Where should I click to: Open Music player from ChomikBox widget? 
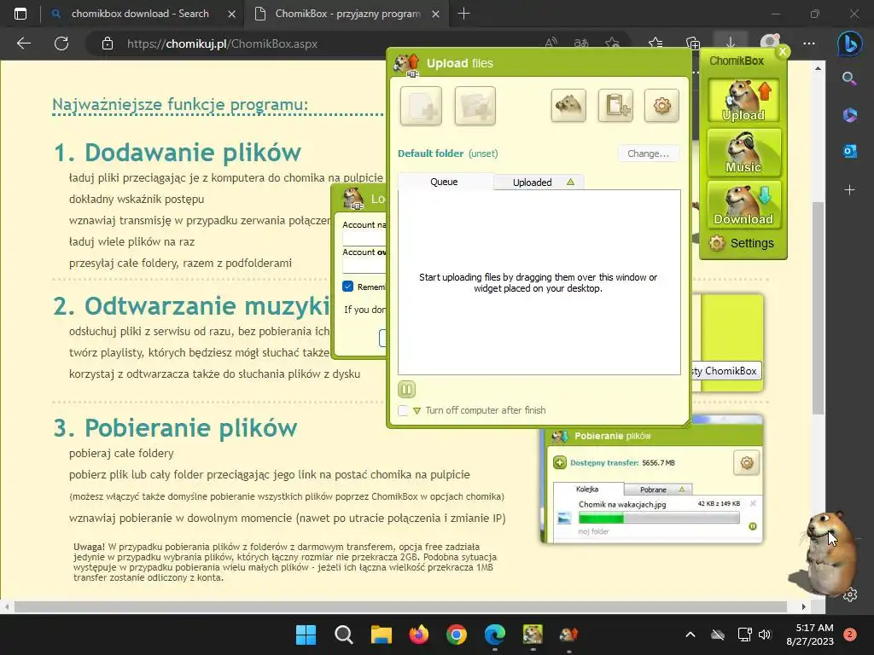743,152
